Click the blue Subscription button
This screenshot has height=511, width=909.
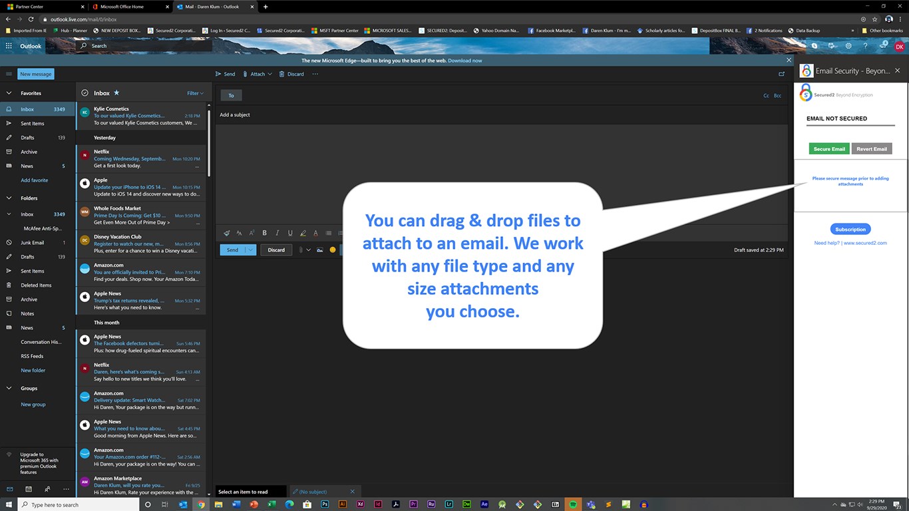(x=850, y=230)
